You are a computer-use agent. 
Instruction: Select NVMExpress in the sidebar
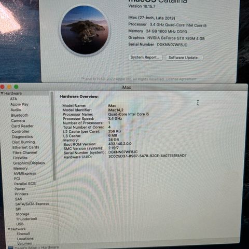click(25, 173)
